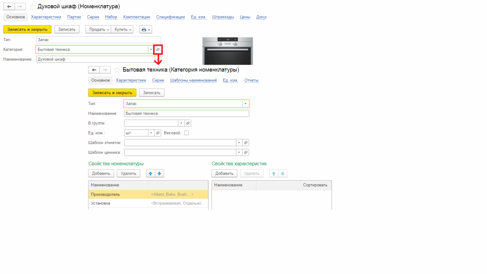Switch to the Штрихкоды tab
The width and height of the screenshot is (487, 274).
tap(223, 17)
